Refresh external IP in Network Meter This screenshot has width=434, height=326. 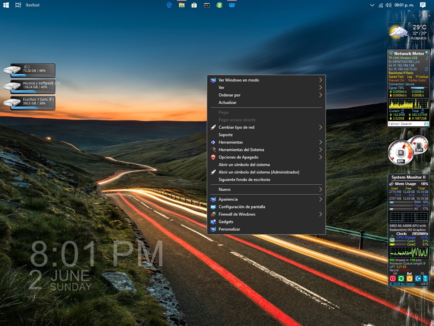pyautogui.click(x=426, y=69)
